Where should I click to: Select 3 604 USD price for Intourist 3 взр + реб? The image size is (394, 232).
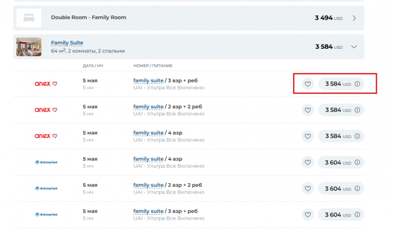pyautogui.click(x=341, y=215)
